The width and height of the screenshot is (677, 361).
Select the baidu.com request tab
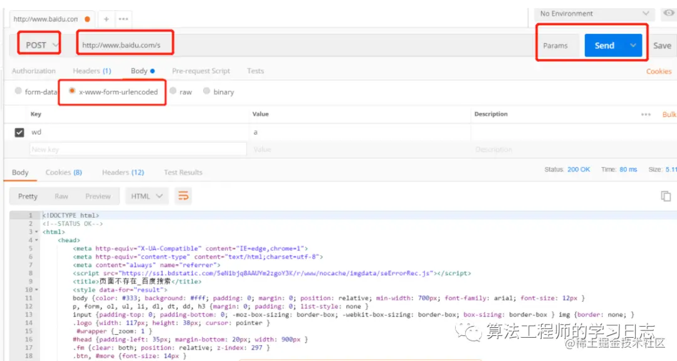pyautogui.click(x=51, y=19)
